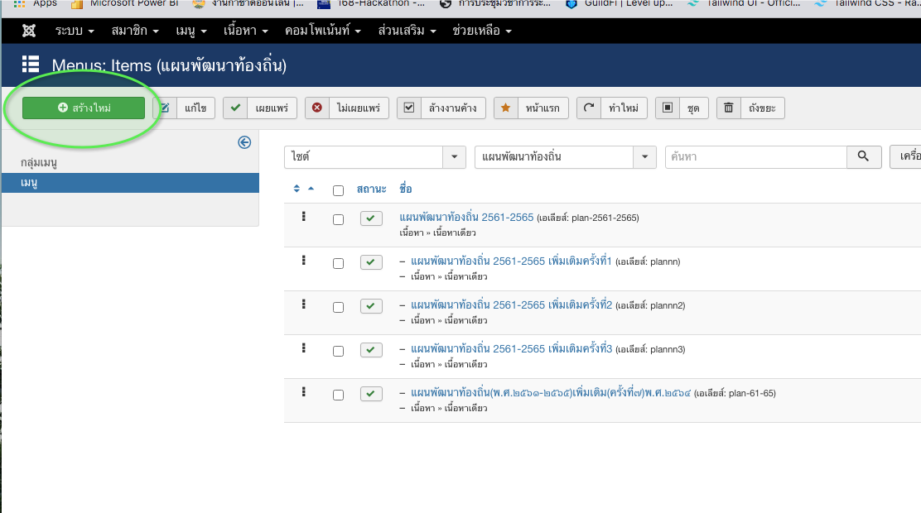Image resolution: width=921 pixels, height=513 pixels.
Task: Click the ค้นหา search input field
Action: click(755, 156)
